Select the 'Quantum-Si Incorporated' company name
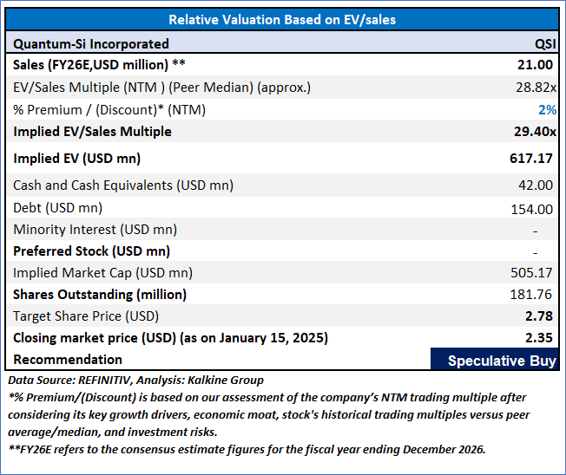The height and width of the screenshot is (475, 566). click(x=91, y=44)
